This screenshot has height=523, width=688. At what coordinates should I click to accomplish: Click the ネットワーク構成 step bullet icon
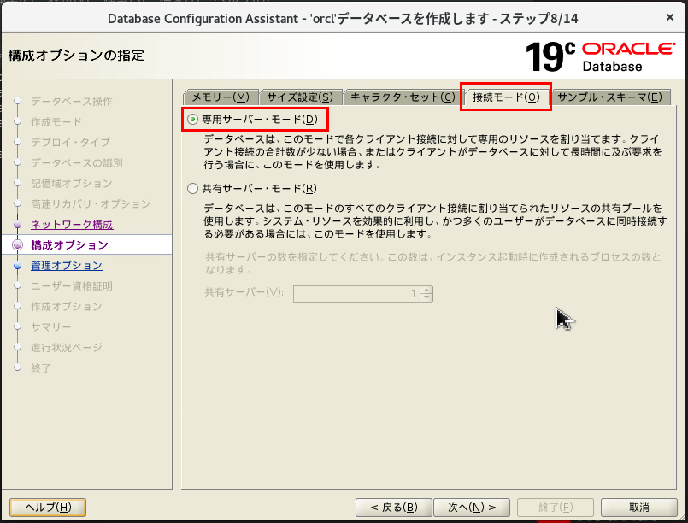click(18, 225)
